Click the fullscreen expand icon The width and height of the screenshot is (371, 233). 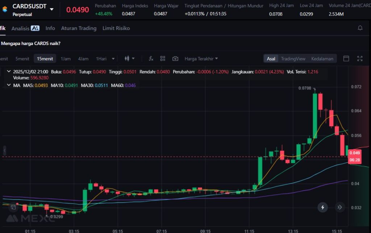coord(360,59)
